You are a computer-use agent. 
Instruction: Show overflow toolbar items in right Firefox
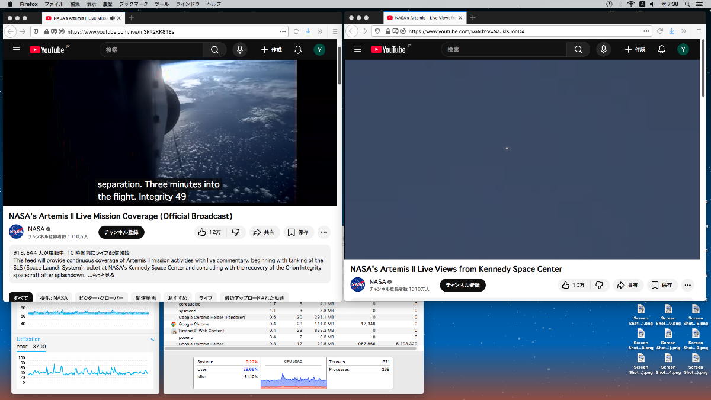(x=684, y=31)
